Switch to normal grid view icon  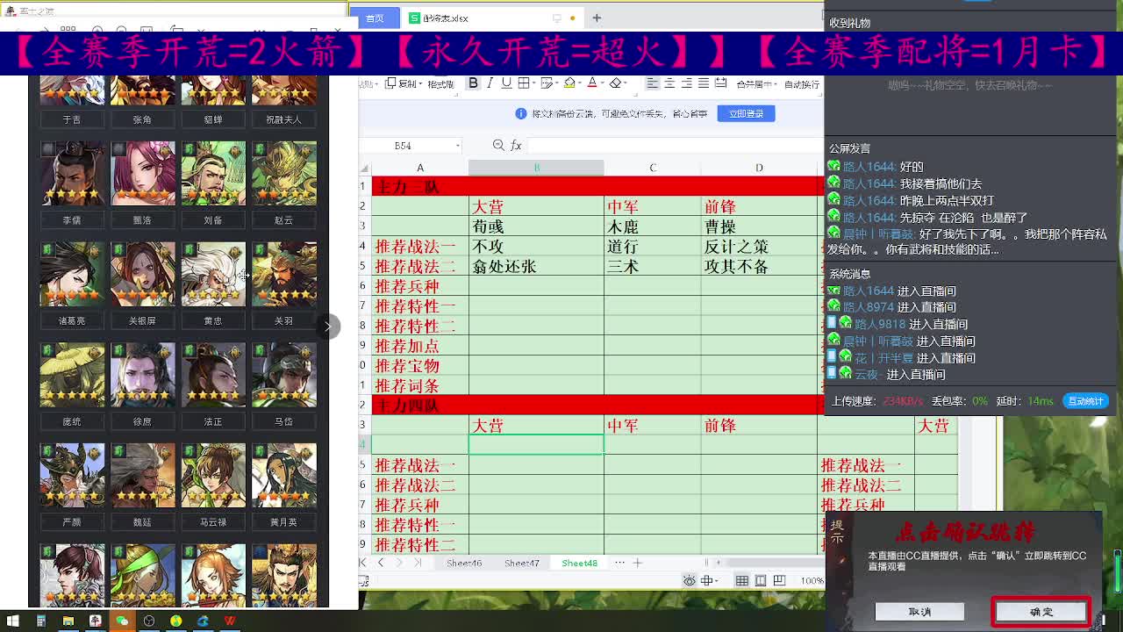[x=742, y=580]
